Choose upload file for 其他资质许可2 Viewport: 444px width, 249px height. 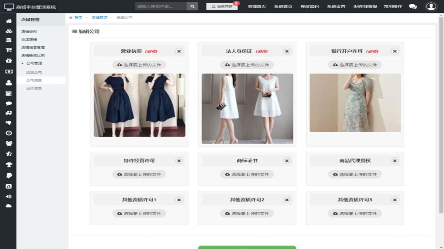point(247,213)
